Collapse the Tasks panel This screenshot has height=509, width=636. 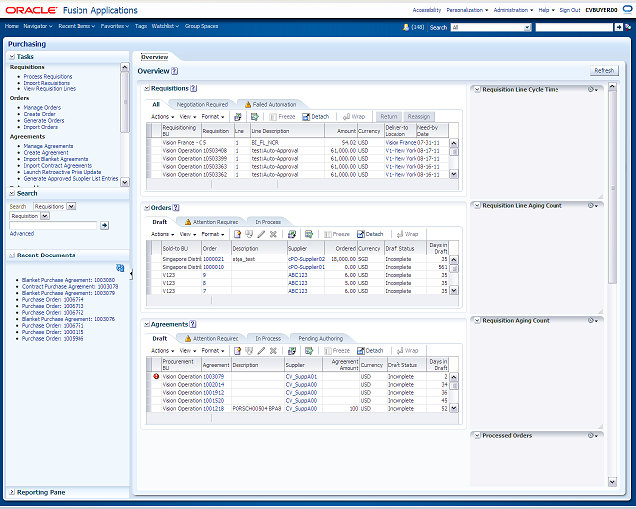pyautogui.click(x=12, y=57)
